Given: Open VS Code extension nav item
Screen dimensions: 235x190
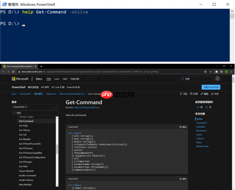Looking at the screenshot, I should coord(58,87).
